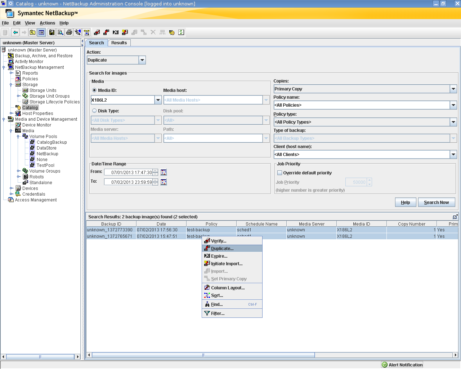This screenshot has width=461, height=369.
Task: Collapse the Volume Pools tree node
Action: [18, 137]
